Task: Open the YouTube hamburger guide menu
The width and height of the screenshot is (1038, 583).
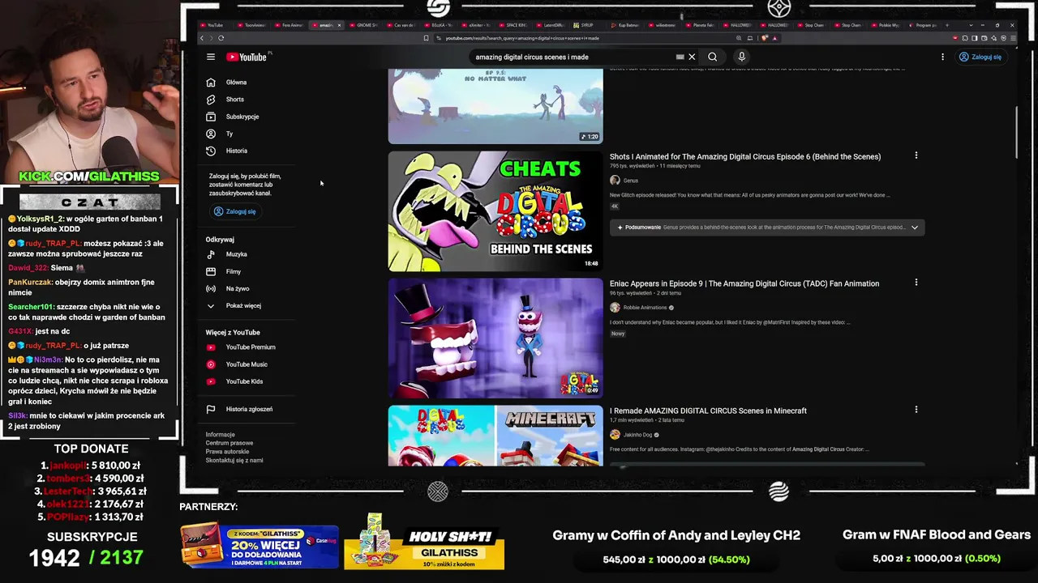Action: (x=211, y=57)
